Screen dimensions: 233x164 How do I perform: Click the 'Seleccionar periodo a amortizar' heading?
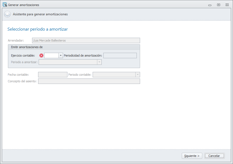(x=38, y=29)
